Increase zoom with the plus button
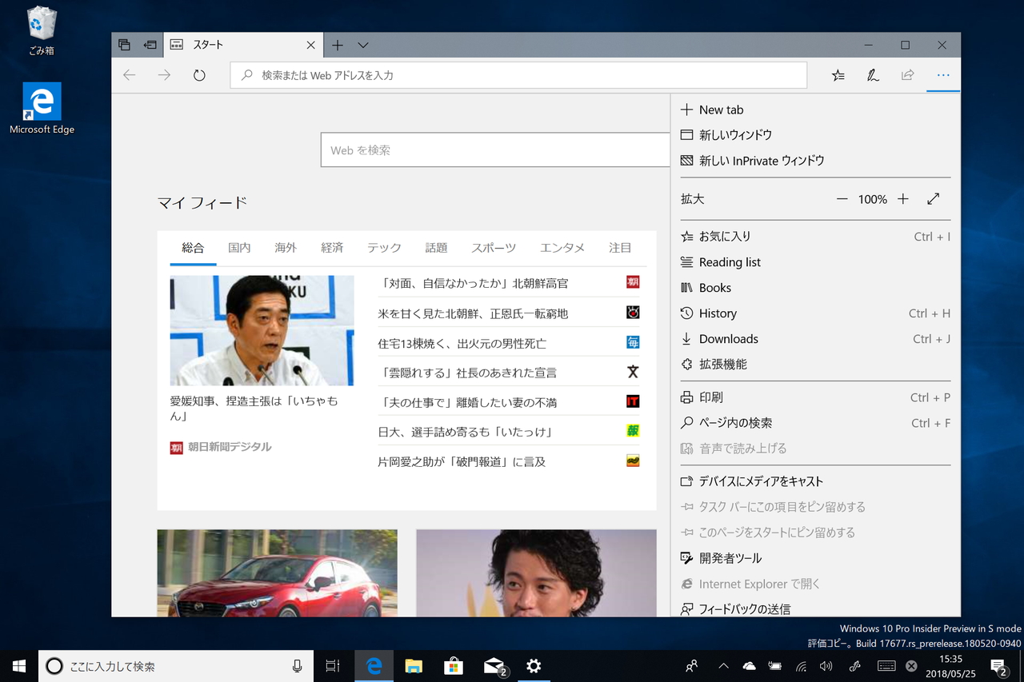Viewport: 1024px width, 682px height. 903,199
